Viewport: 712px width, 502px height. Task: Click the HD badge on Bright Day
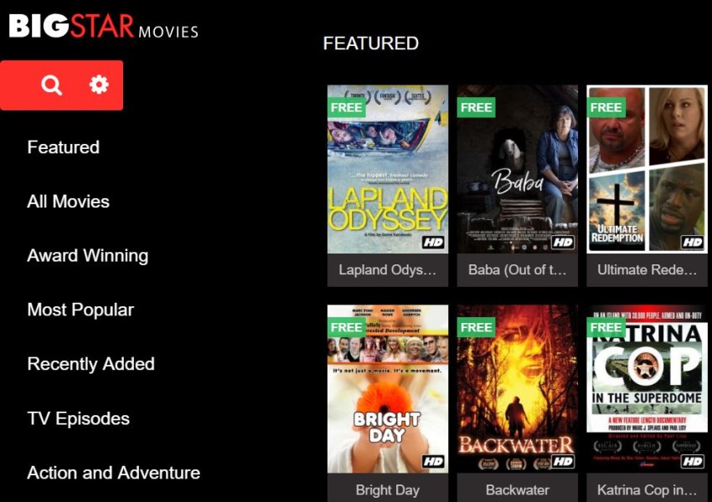coord(433,462)
